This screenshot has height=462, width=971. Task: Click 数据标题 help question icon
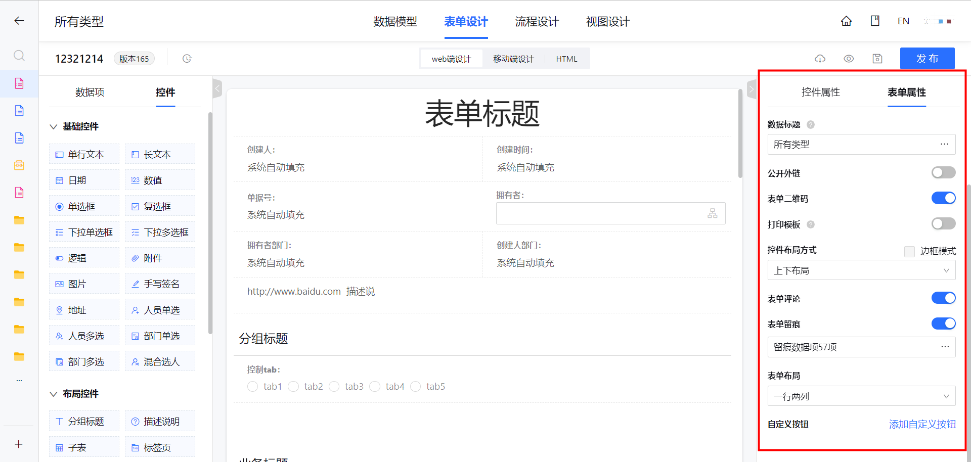tap(811, 124)
